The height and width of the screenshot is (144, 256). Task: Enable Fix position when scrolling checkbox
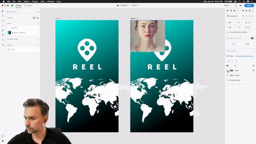click(228, 32)
